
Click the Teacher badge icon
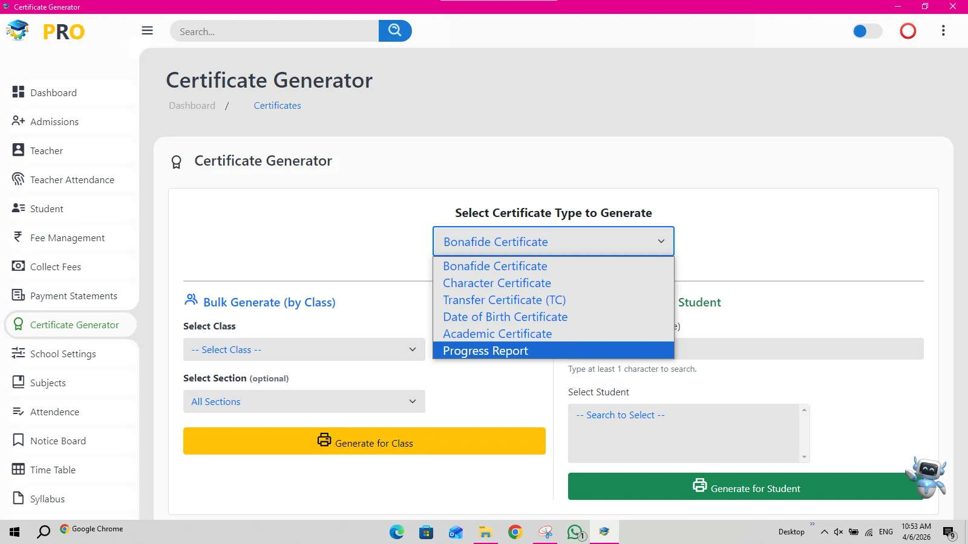[x=18, y=150]
